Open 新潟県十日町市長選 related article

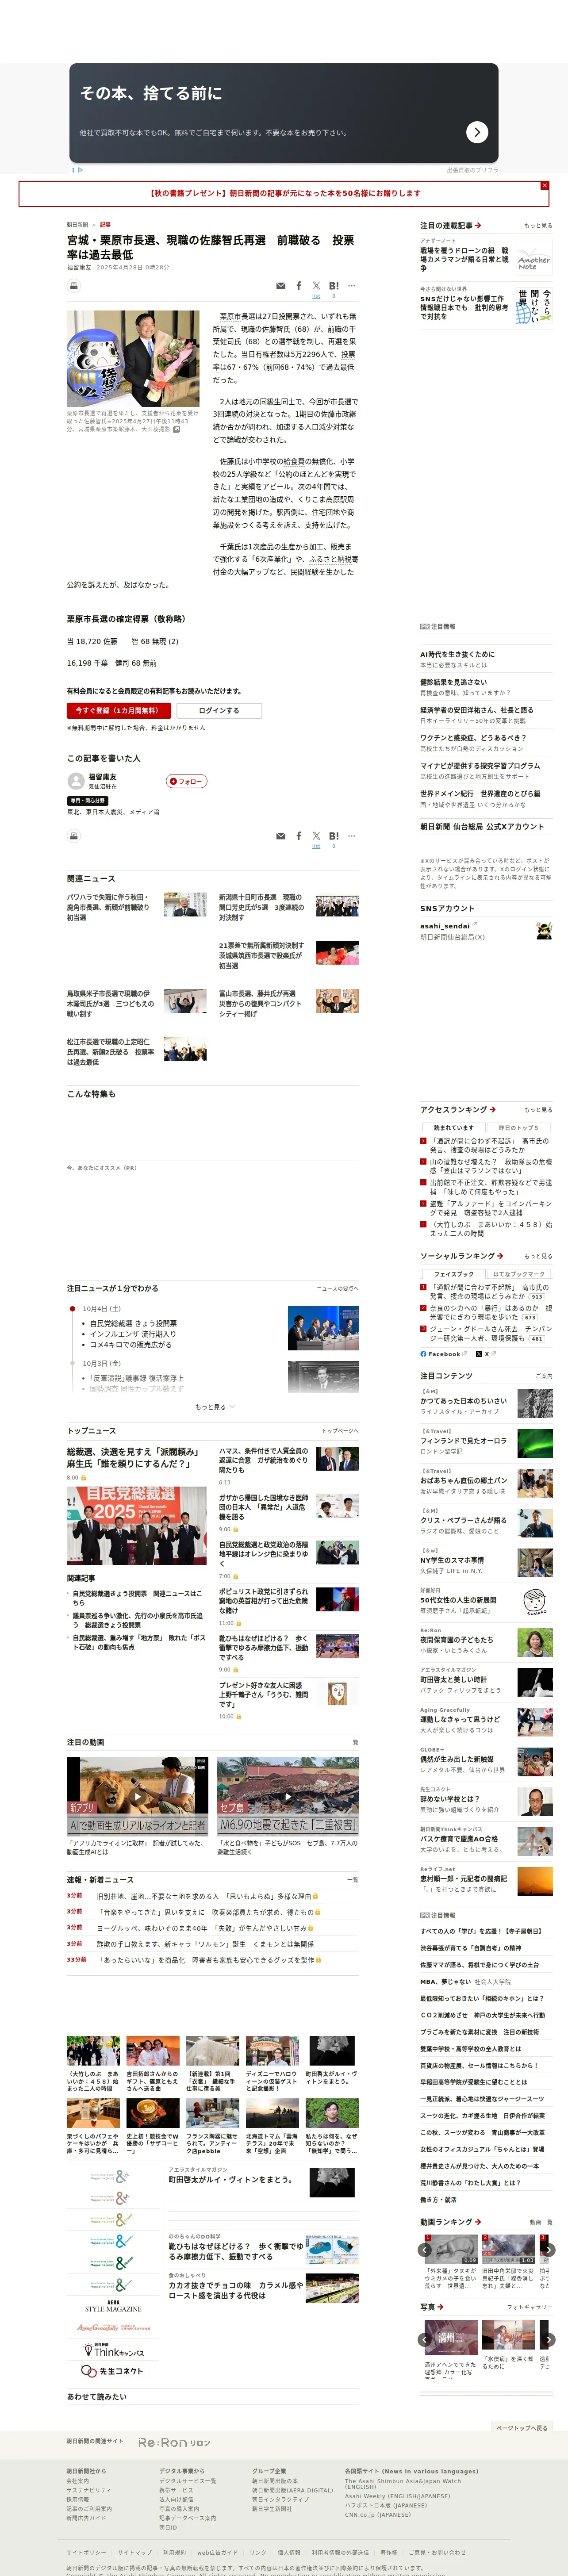click(x=261, y=907)
